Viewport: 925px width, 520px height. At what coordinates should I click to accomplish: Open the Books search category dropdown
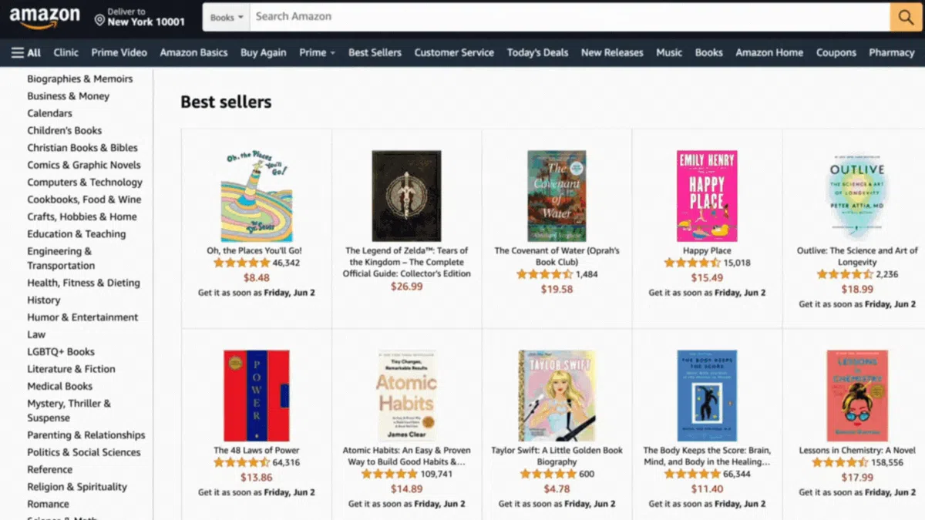226,17
